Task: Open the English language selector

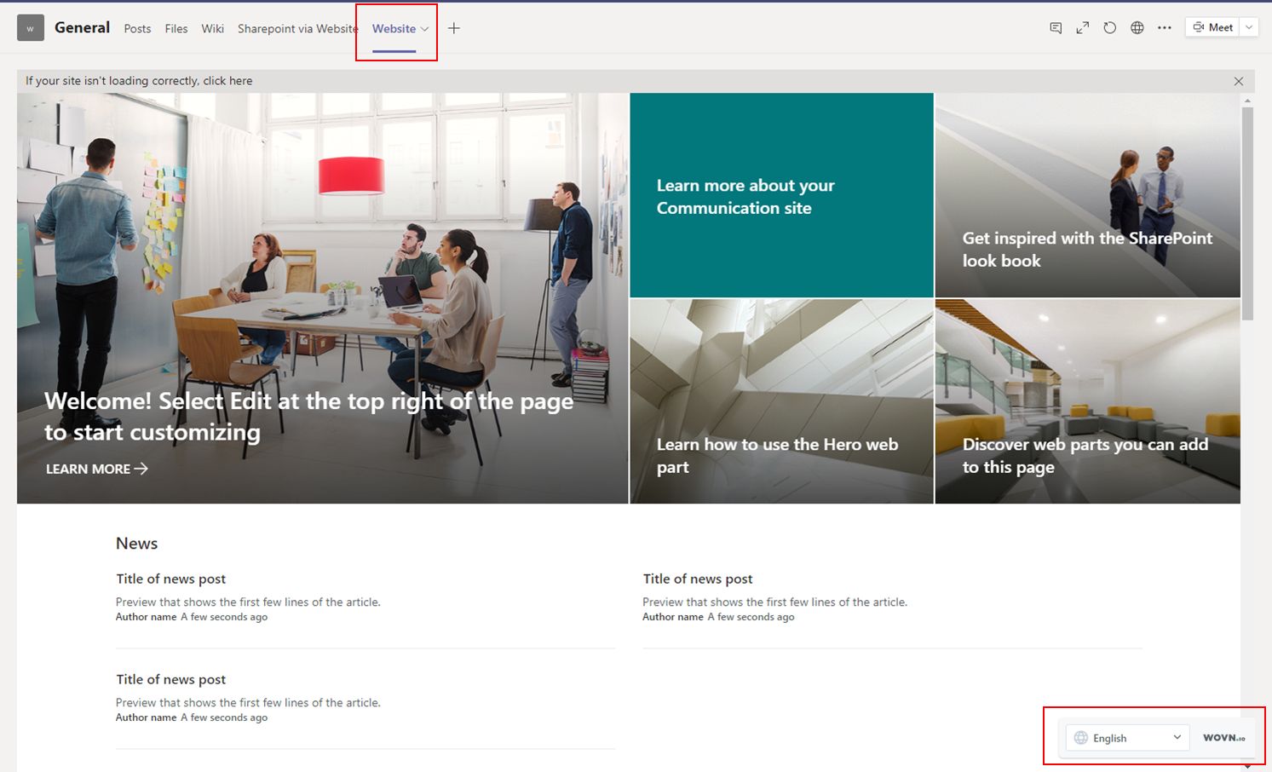Action: pos(1127,738)
